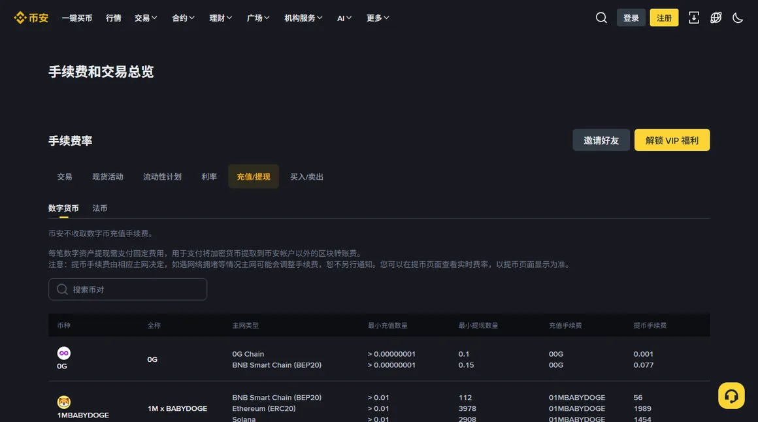
Task: Click the 最小充值数量 column header
Action: (x=387, y=326)
